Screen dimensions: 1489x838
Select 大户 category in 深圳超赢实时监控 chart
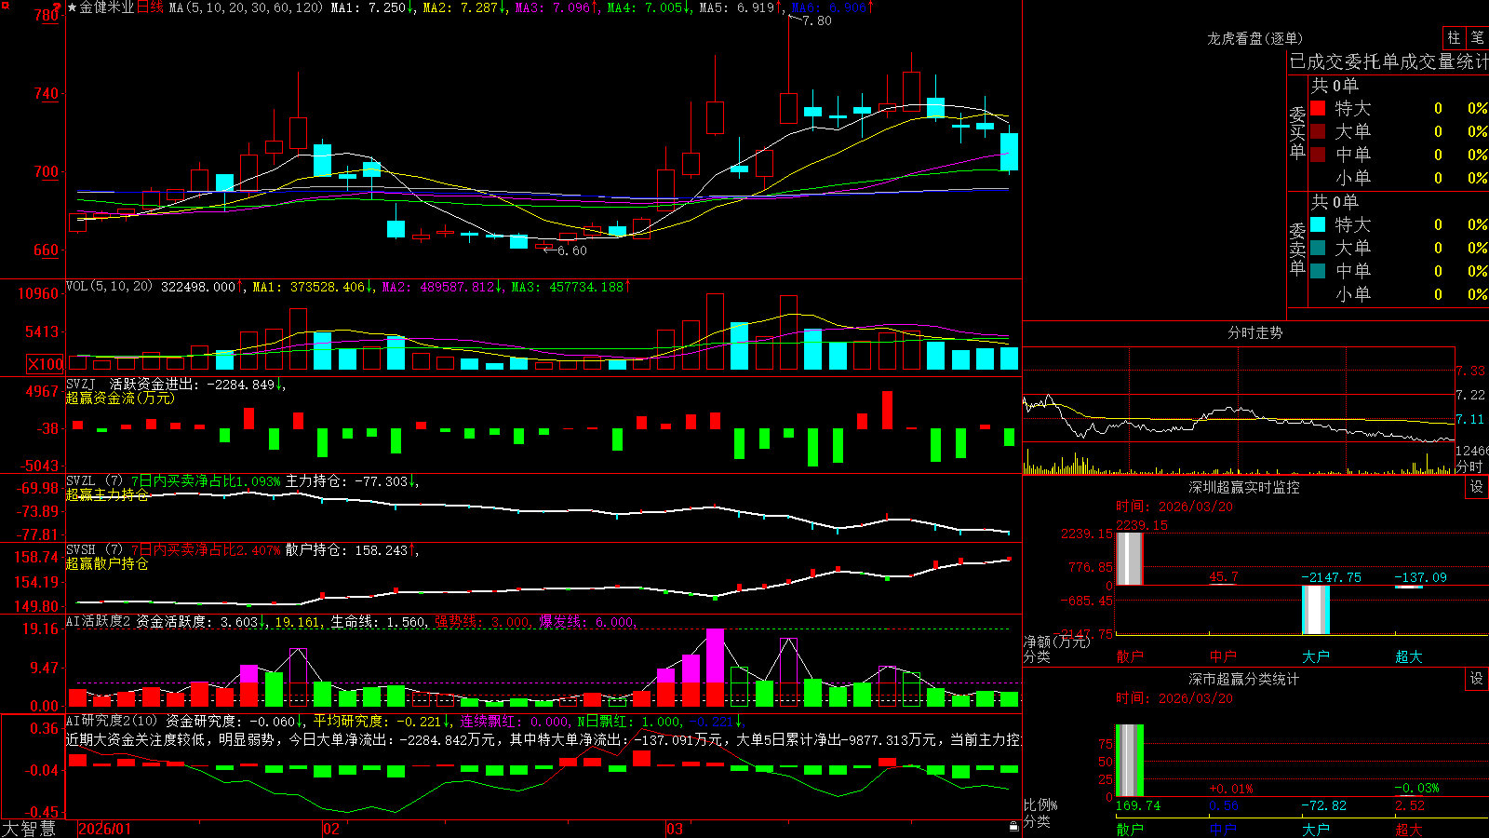tap(1316, 656)
